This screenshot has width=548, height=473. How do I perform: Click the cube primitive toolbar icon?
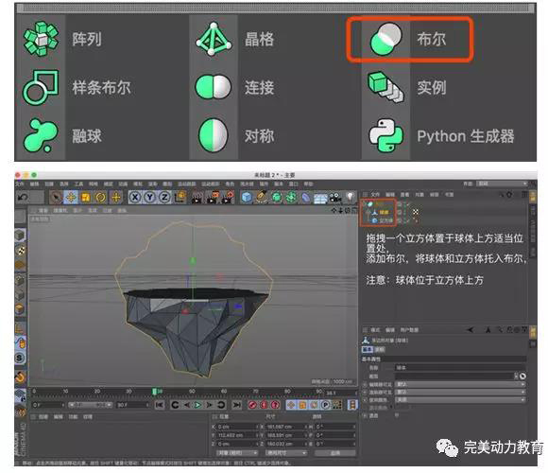(x=247, y=198)
